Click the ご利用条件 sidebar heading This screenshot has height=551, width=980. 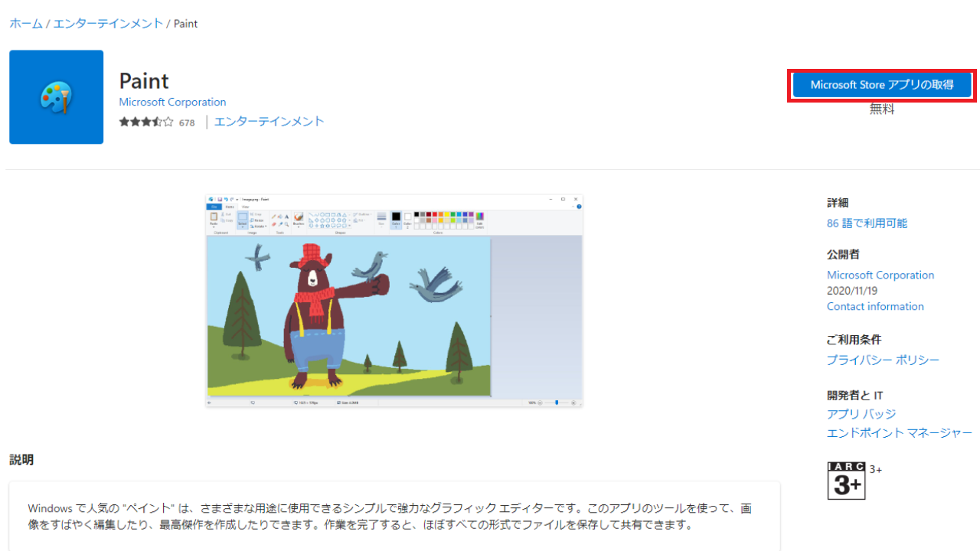click(x=854, y=340)
